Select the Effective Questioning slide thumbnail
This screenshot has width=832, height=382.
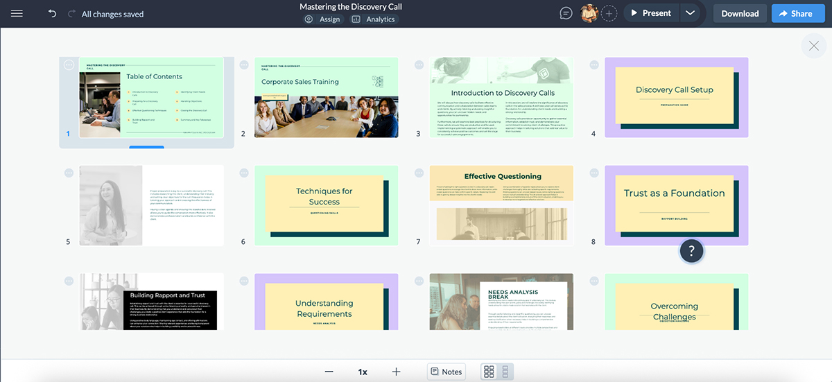501,205
